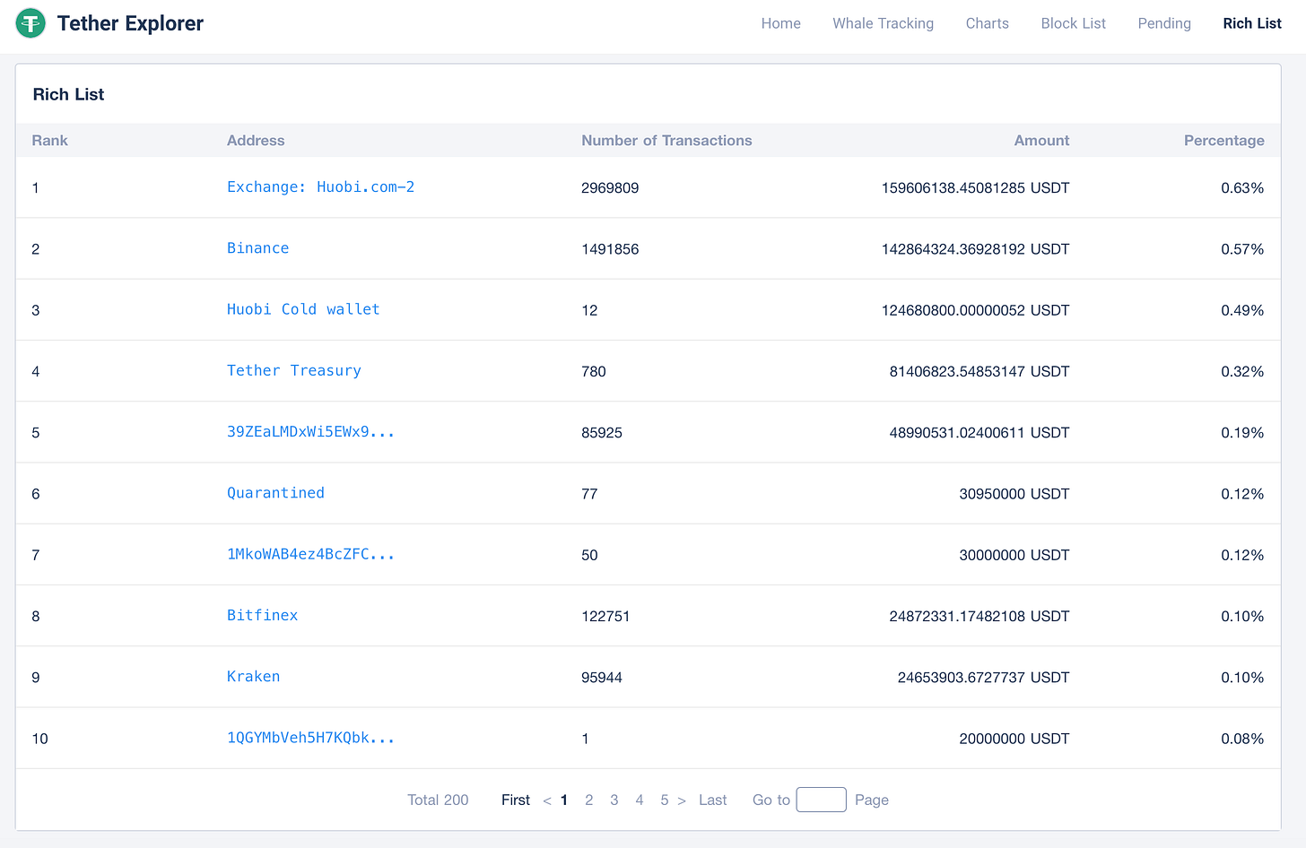This screenshot has width=1306, height=848.
Task: Click the next page arrow
Action: click(682, 800)
